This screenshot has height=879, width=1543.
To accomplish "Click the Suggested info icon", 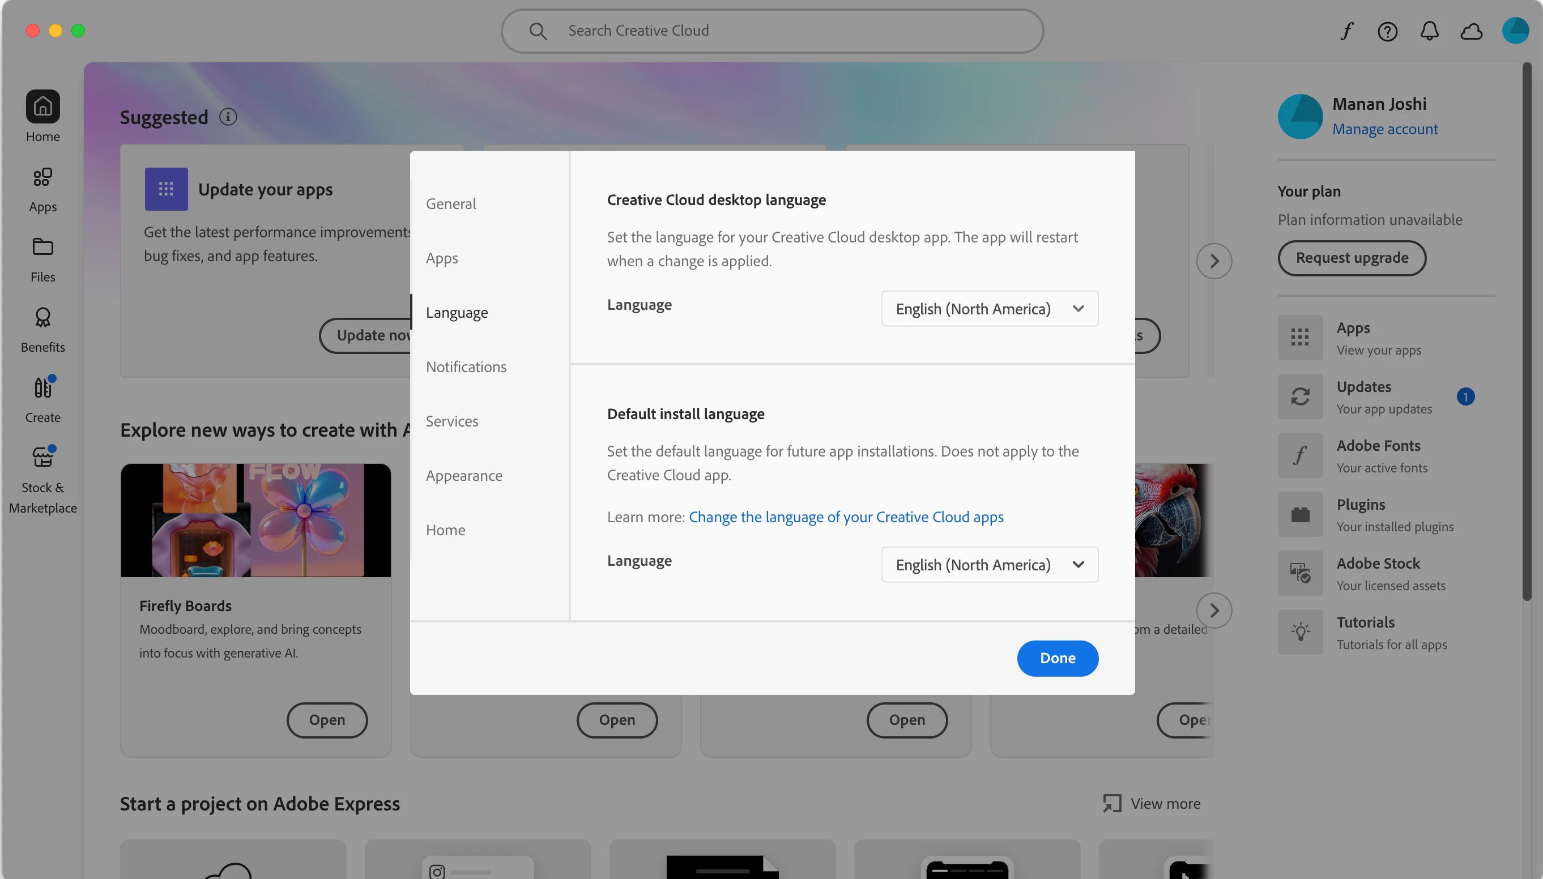I will tap(228, 117).
